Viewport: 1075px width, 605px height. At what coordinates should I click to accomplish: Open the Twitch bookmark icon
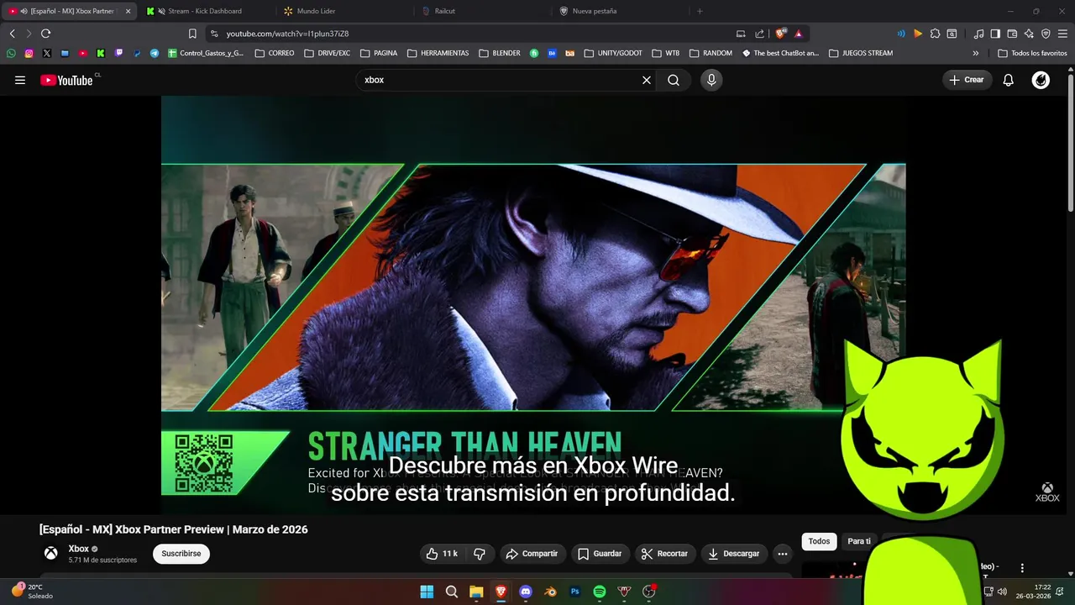pyautogui.click(x=118, y=53)
